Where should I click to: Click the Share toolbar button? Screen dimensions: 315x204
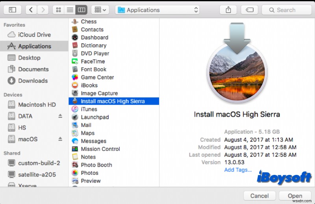coord(228,10)
